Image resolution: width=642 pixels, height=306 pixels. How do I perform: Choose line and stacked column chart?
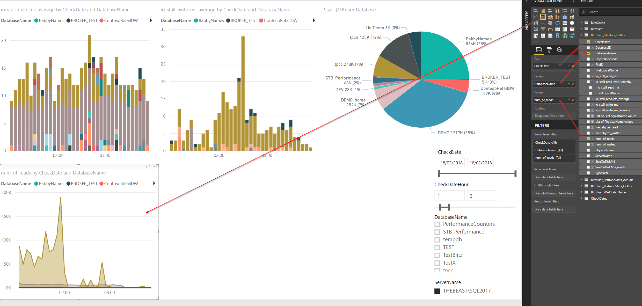click(x=558, y=17)
